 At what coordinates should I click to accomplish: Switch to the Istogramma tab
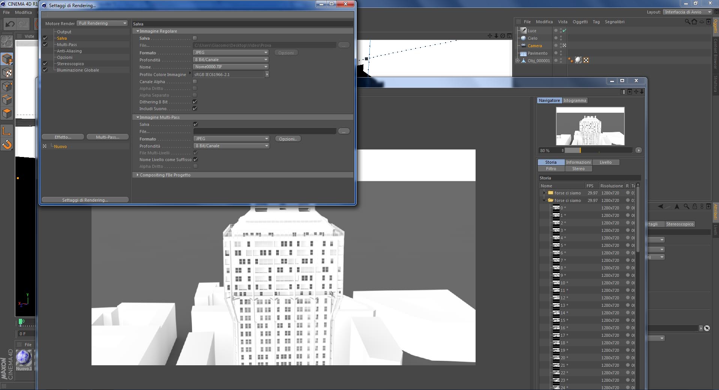point(575,100)
